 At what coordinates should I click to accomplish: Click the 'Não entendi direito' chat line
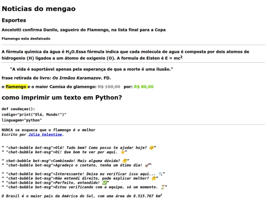[x=80, y=178]
